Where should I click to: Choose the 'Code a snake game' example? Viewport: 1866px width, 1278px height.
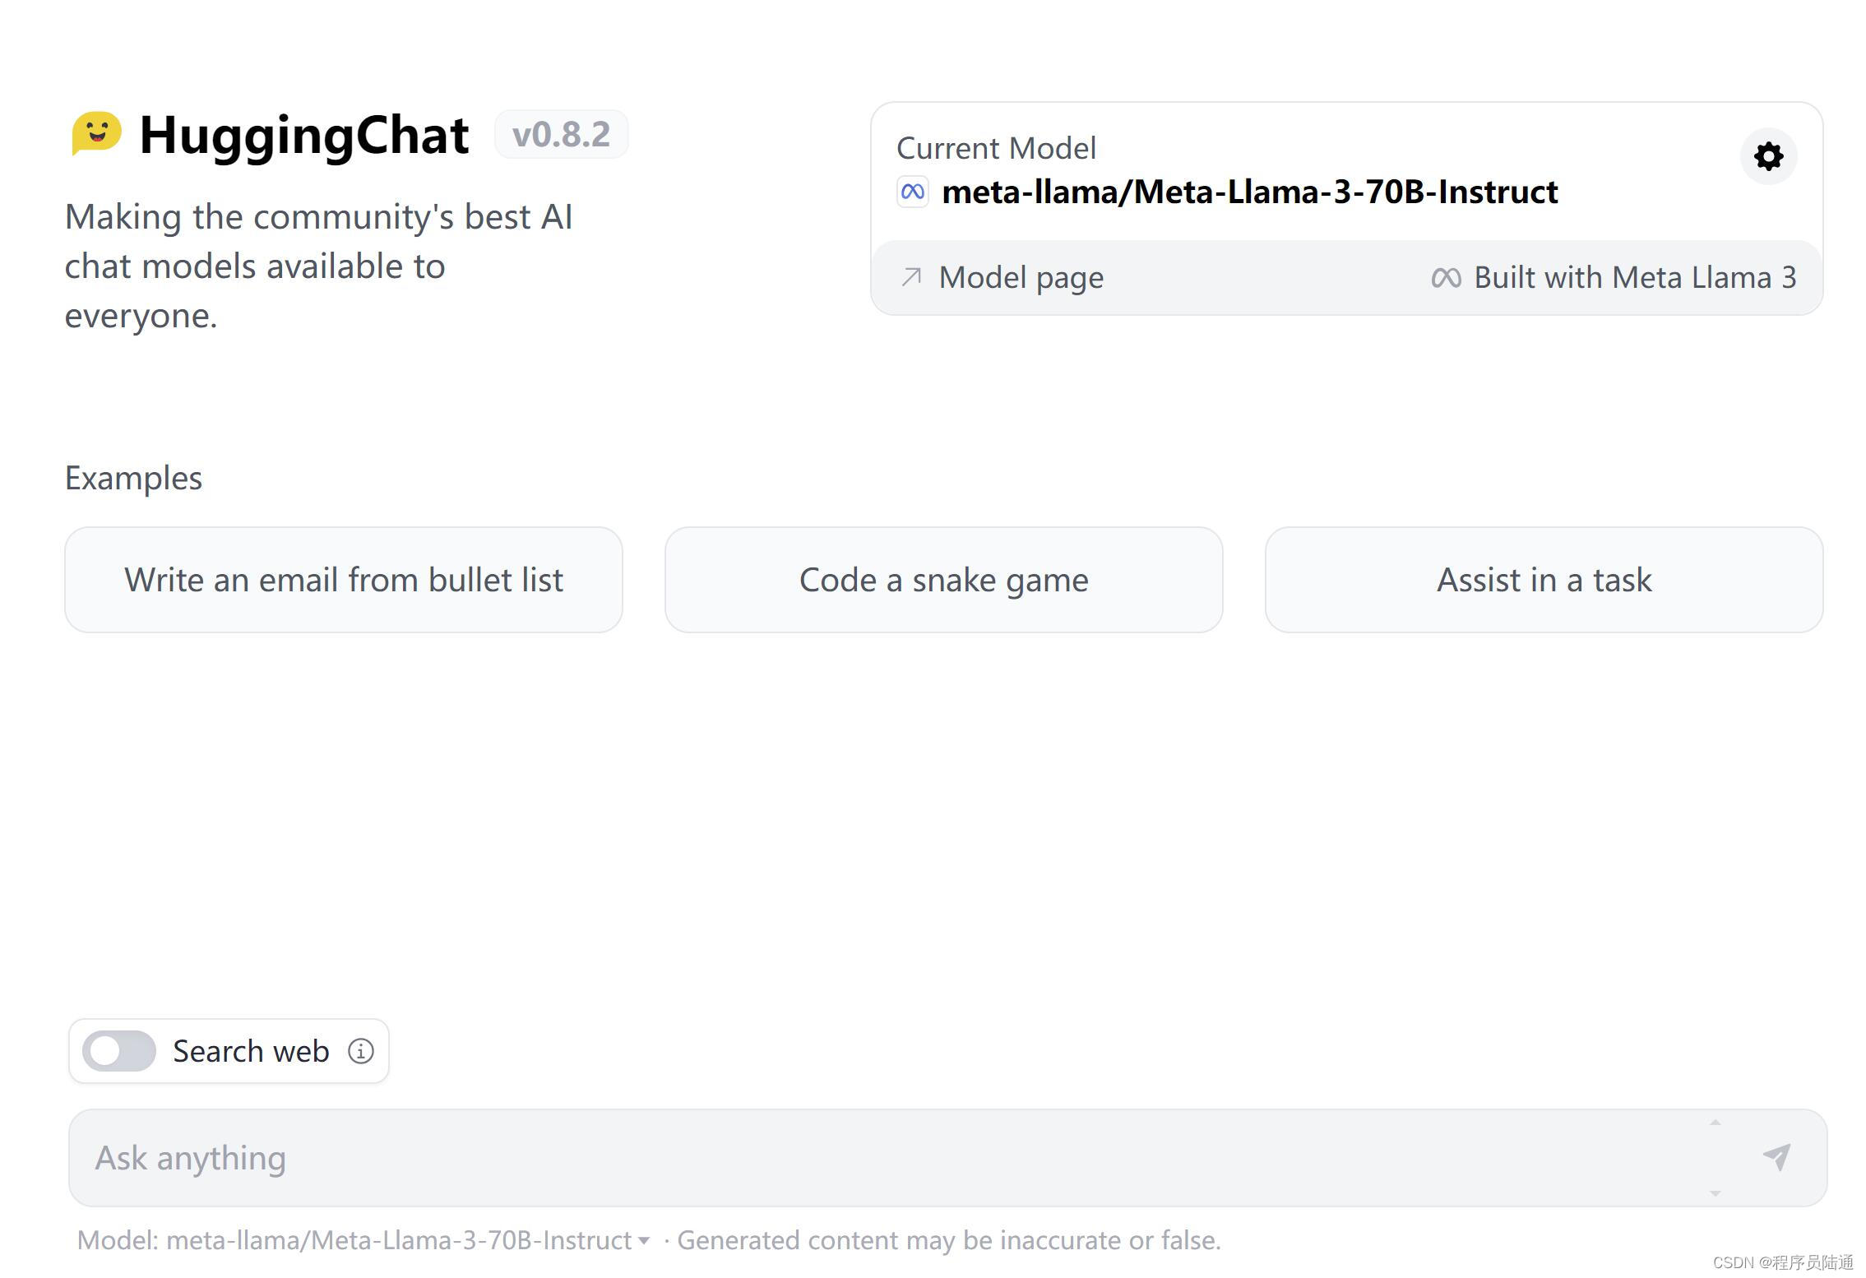point(943,580)
